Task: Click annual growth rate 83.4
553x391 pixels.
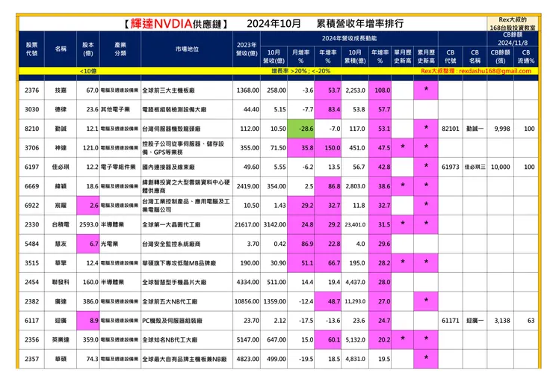Action: 328,109
